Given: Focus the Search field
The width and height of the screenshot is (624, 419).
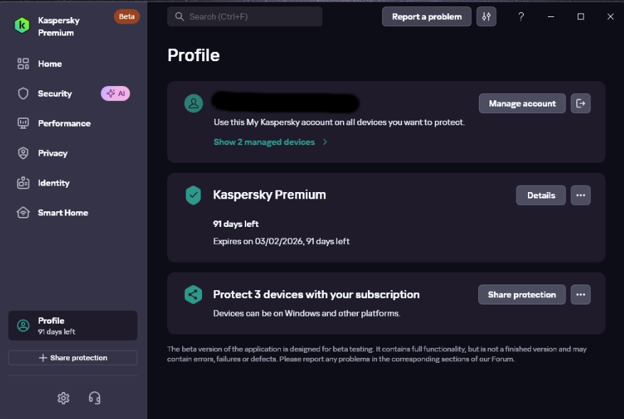Looking at the screenshot, I should click(x=245, y=16).
